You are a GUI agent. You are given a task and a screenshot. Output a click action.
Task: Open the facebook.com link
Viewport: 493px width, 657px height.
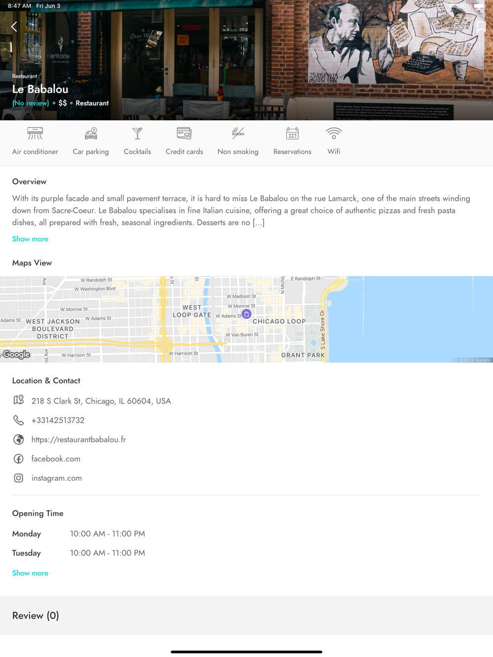coord(56,459)
